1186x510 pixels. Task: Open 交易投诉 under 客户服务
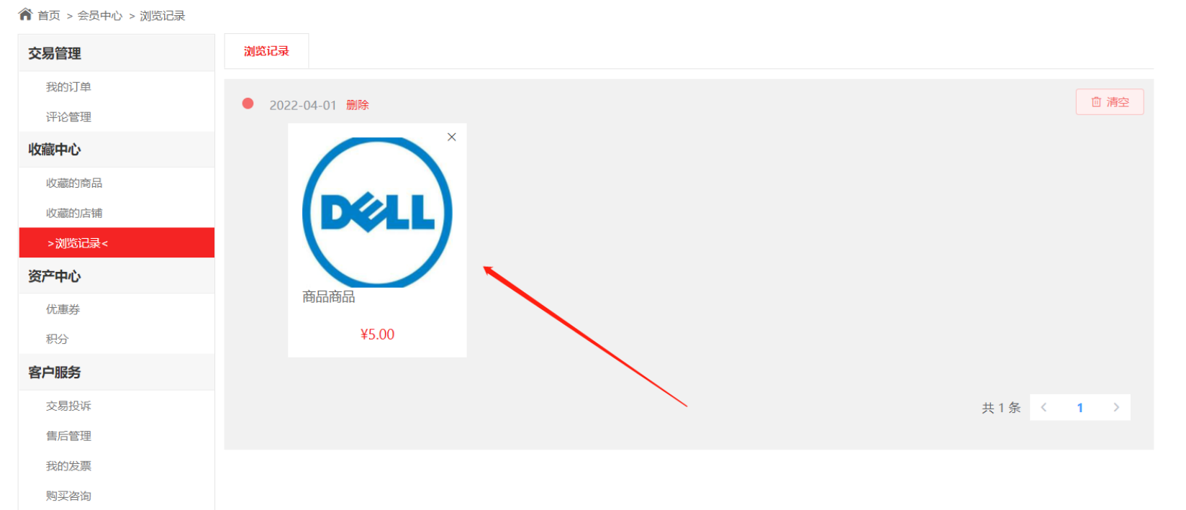(68, 406)
